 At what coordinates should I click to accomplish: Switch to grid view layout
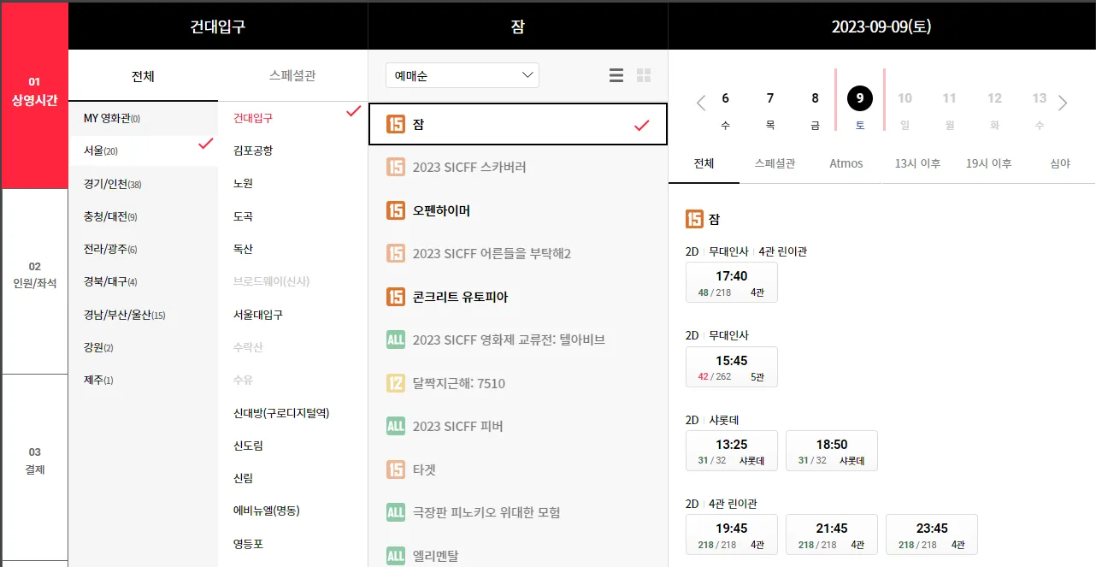point(643,75)
